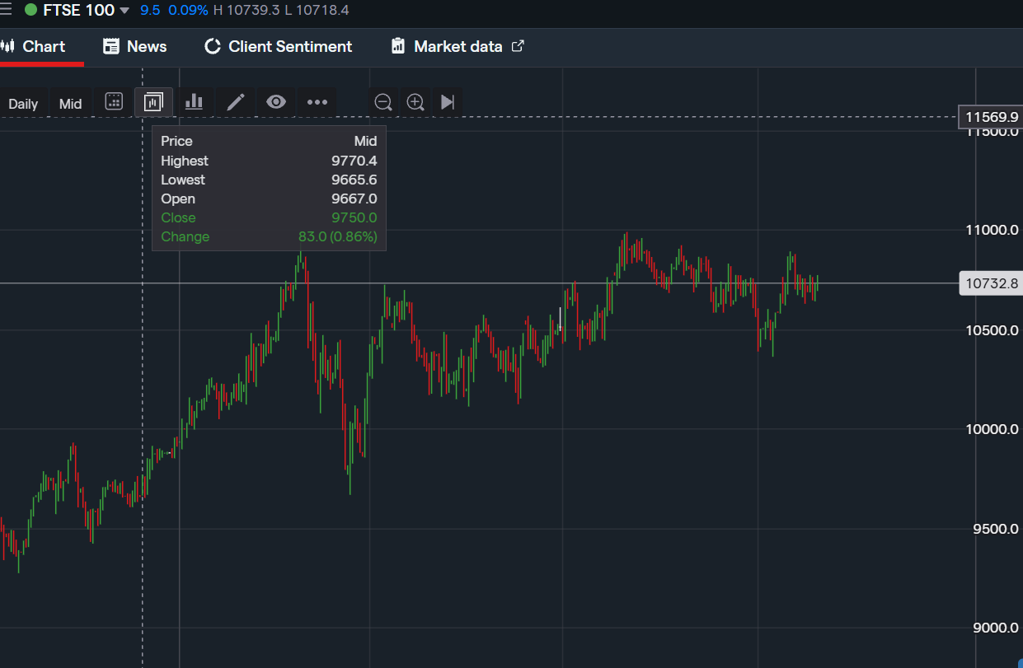Jump to the latest candle
The height and width of the screenshot is (668, 1023).
(x=447, y=102)
